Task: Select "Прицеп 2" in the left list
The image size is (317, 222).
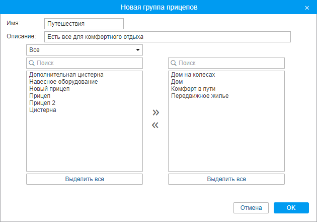Action: pyautogui.click(x=42, y=103)
